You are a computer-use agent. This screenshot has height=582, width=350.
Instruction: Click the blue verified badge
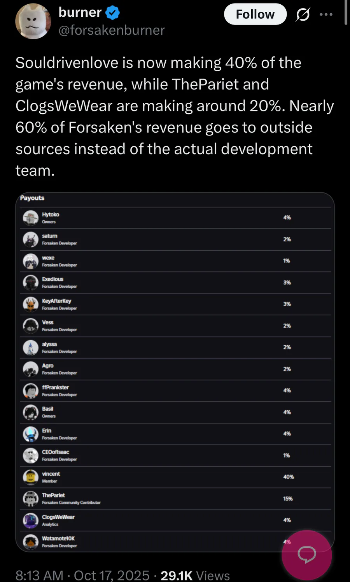click(113, 13)
